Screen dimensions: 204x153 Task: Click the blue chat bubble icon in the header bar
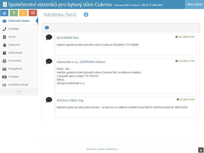[47, 27]
